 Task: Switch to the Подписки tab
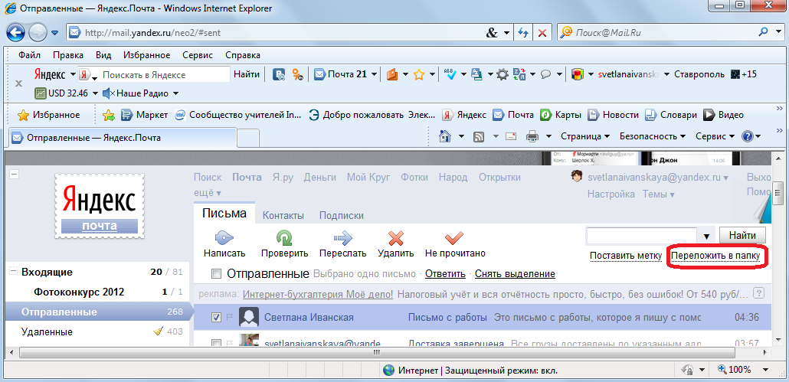(x=342, y=216)
